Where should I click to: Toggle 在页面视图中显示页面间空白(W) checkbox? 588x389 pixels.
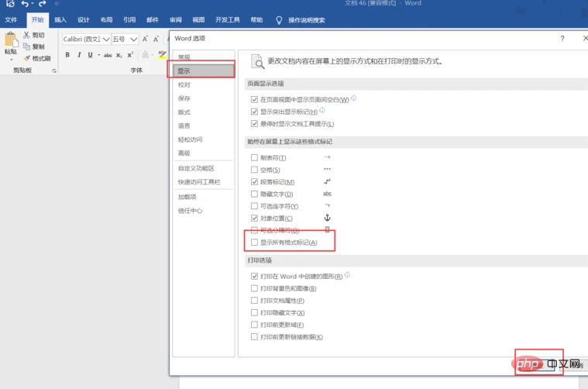click(x=254, y=99)
